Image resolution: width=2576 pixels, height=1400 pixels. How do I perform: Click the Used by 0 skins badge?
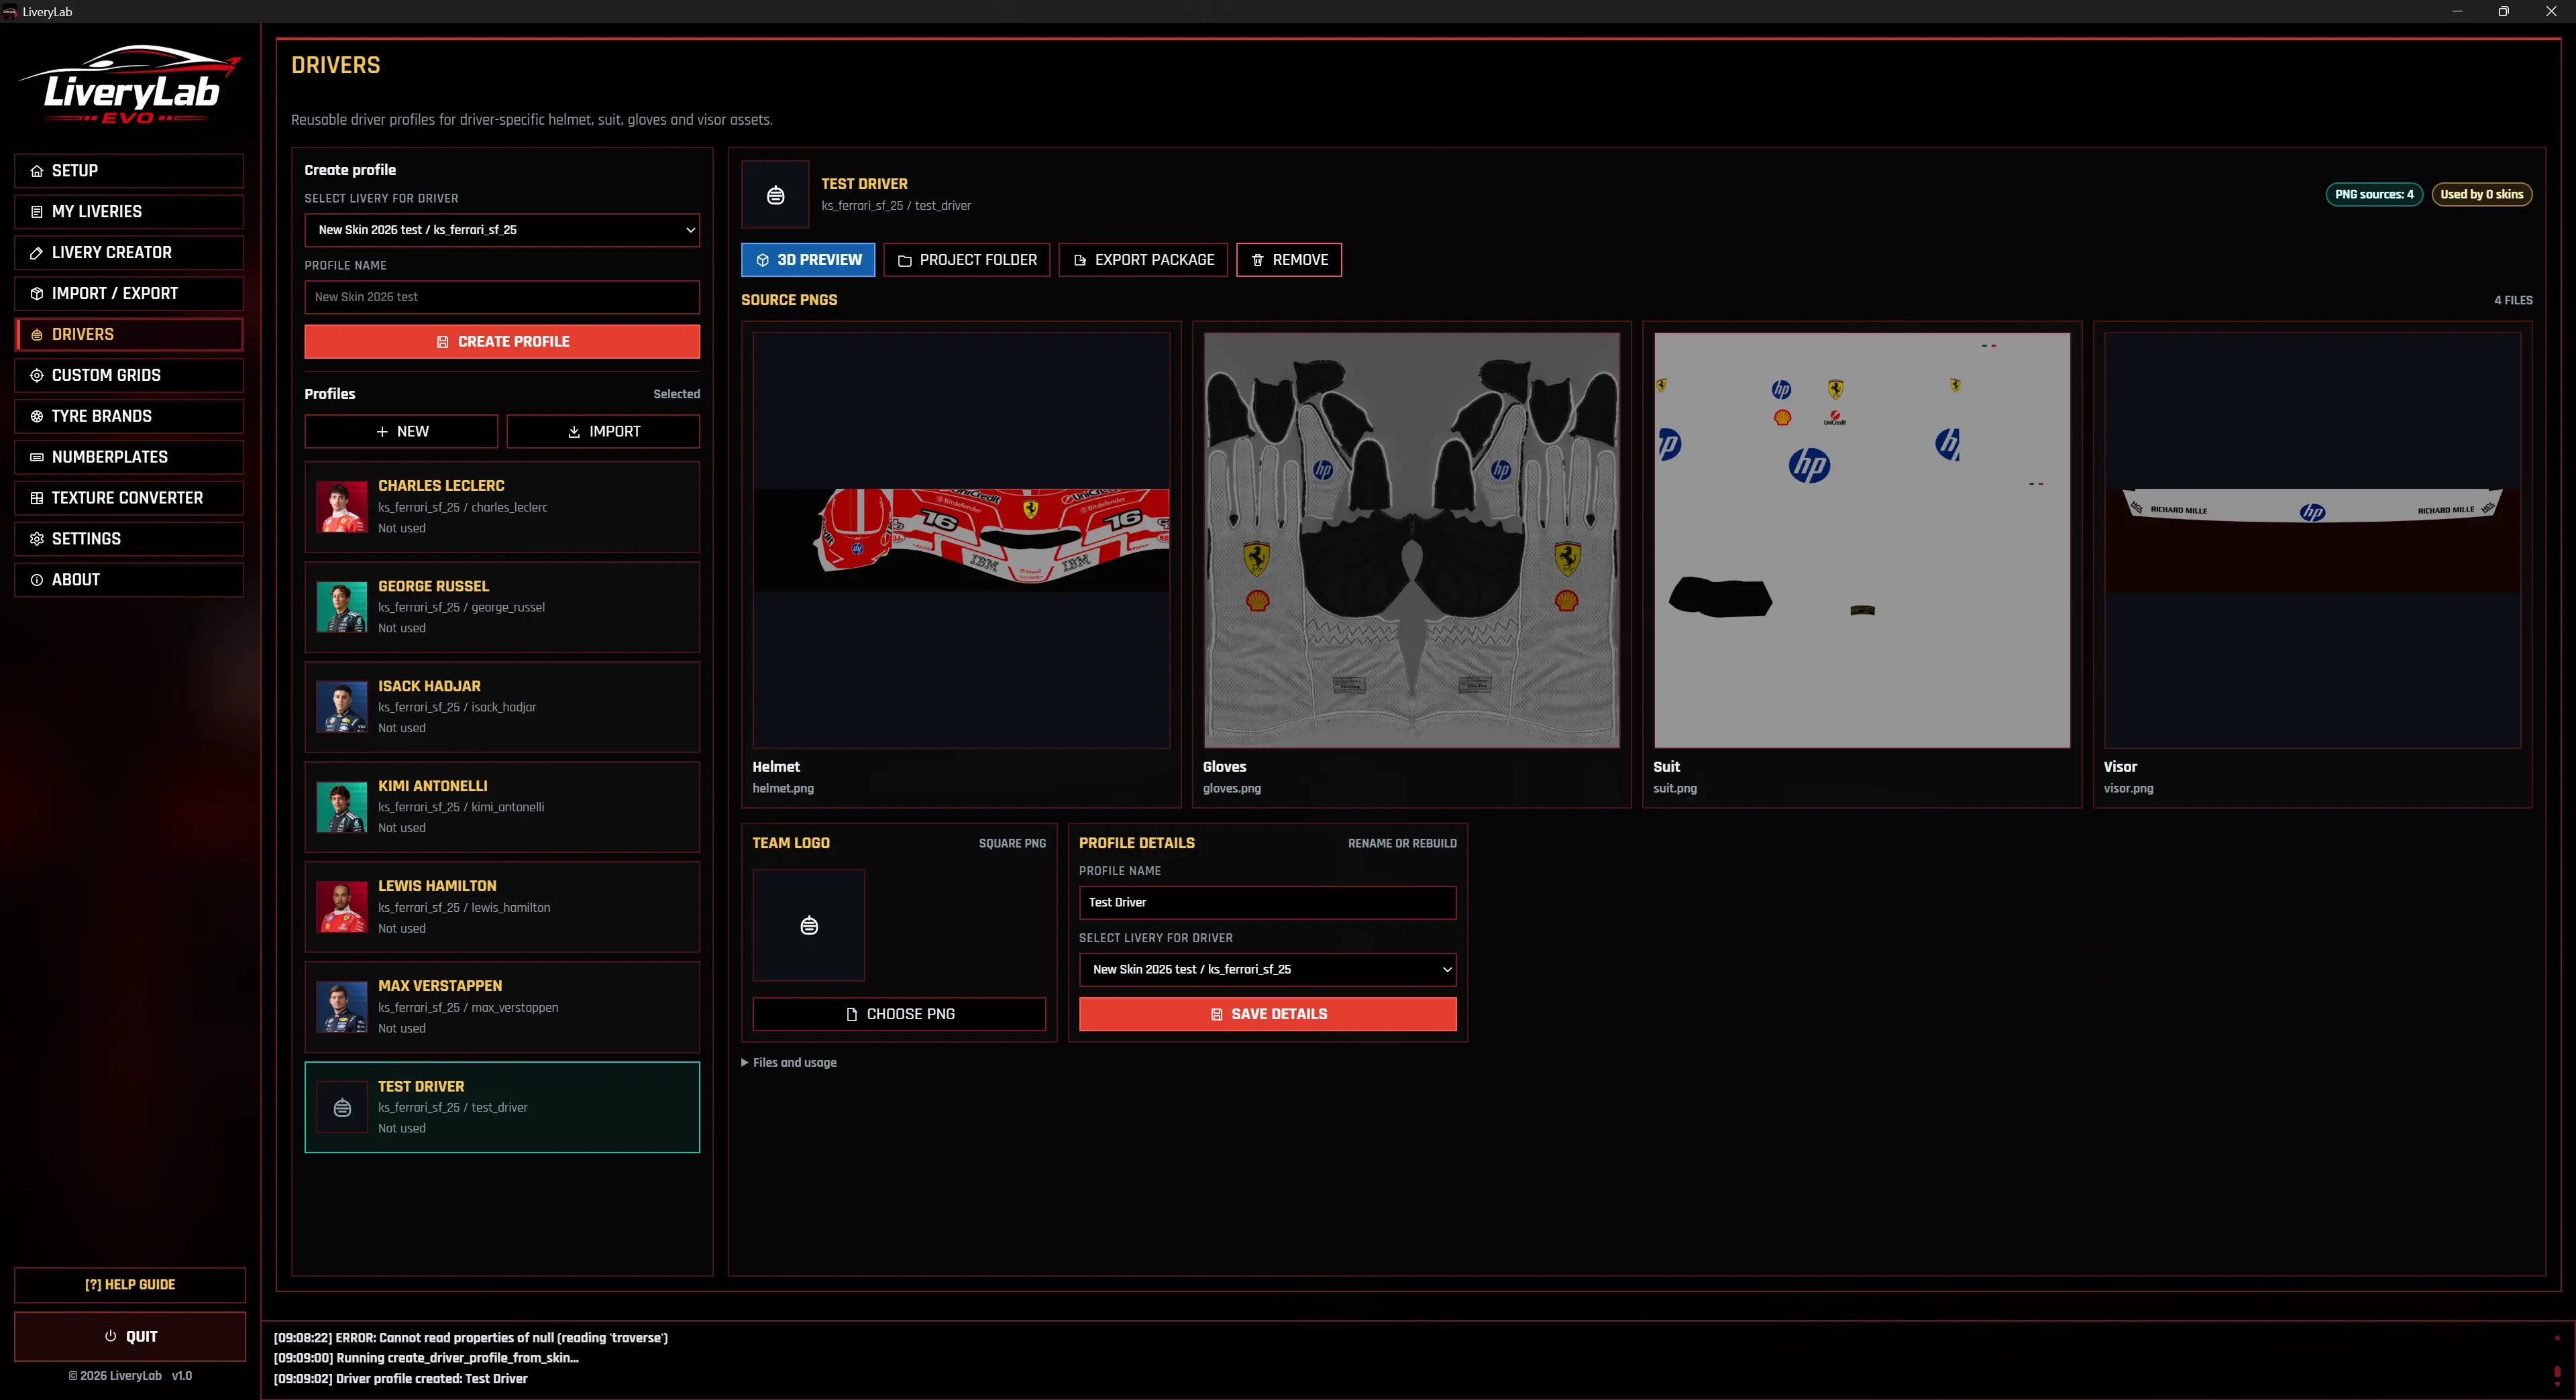pos(2481,195)
